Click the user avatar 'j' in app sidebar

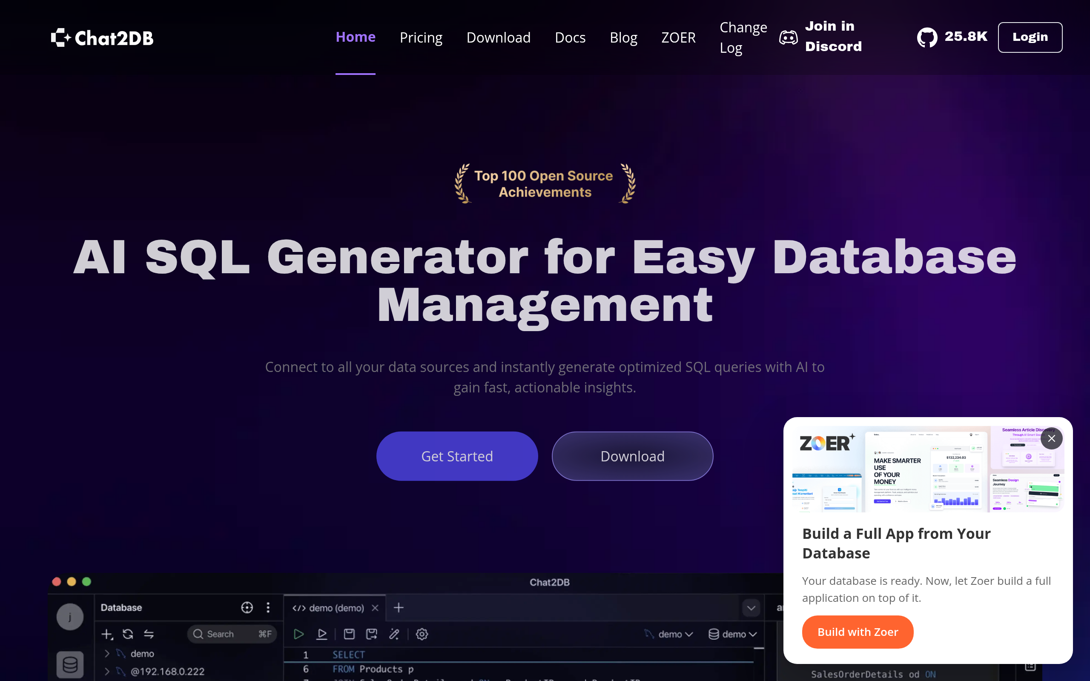(x=70, y=617)
